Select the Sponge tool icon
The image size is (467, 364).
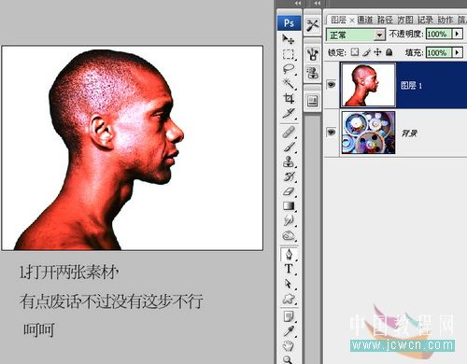pos(289,235)
